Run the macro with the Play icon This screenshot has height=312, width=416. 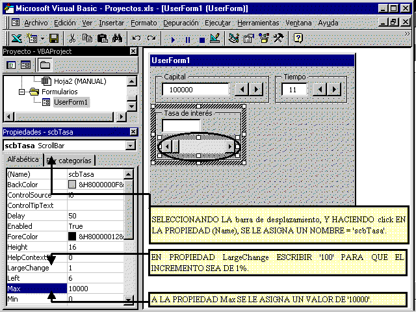pyautogui.click(x=173, y=40)
